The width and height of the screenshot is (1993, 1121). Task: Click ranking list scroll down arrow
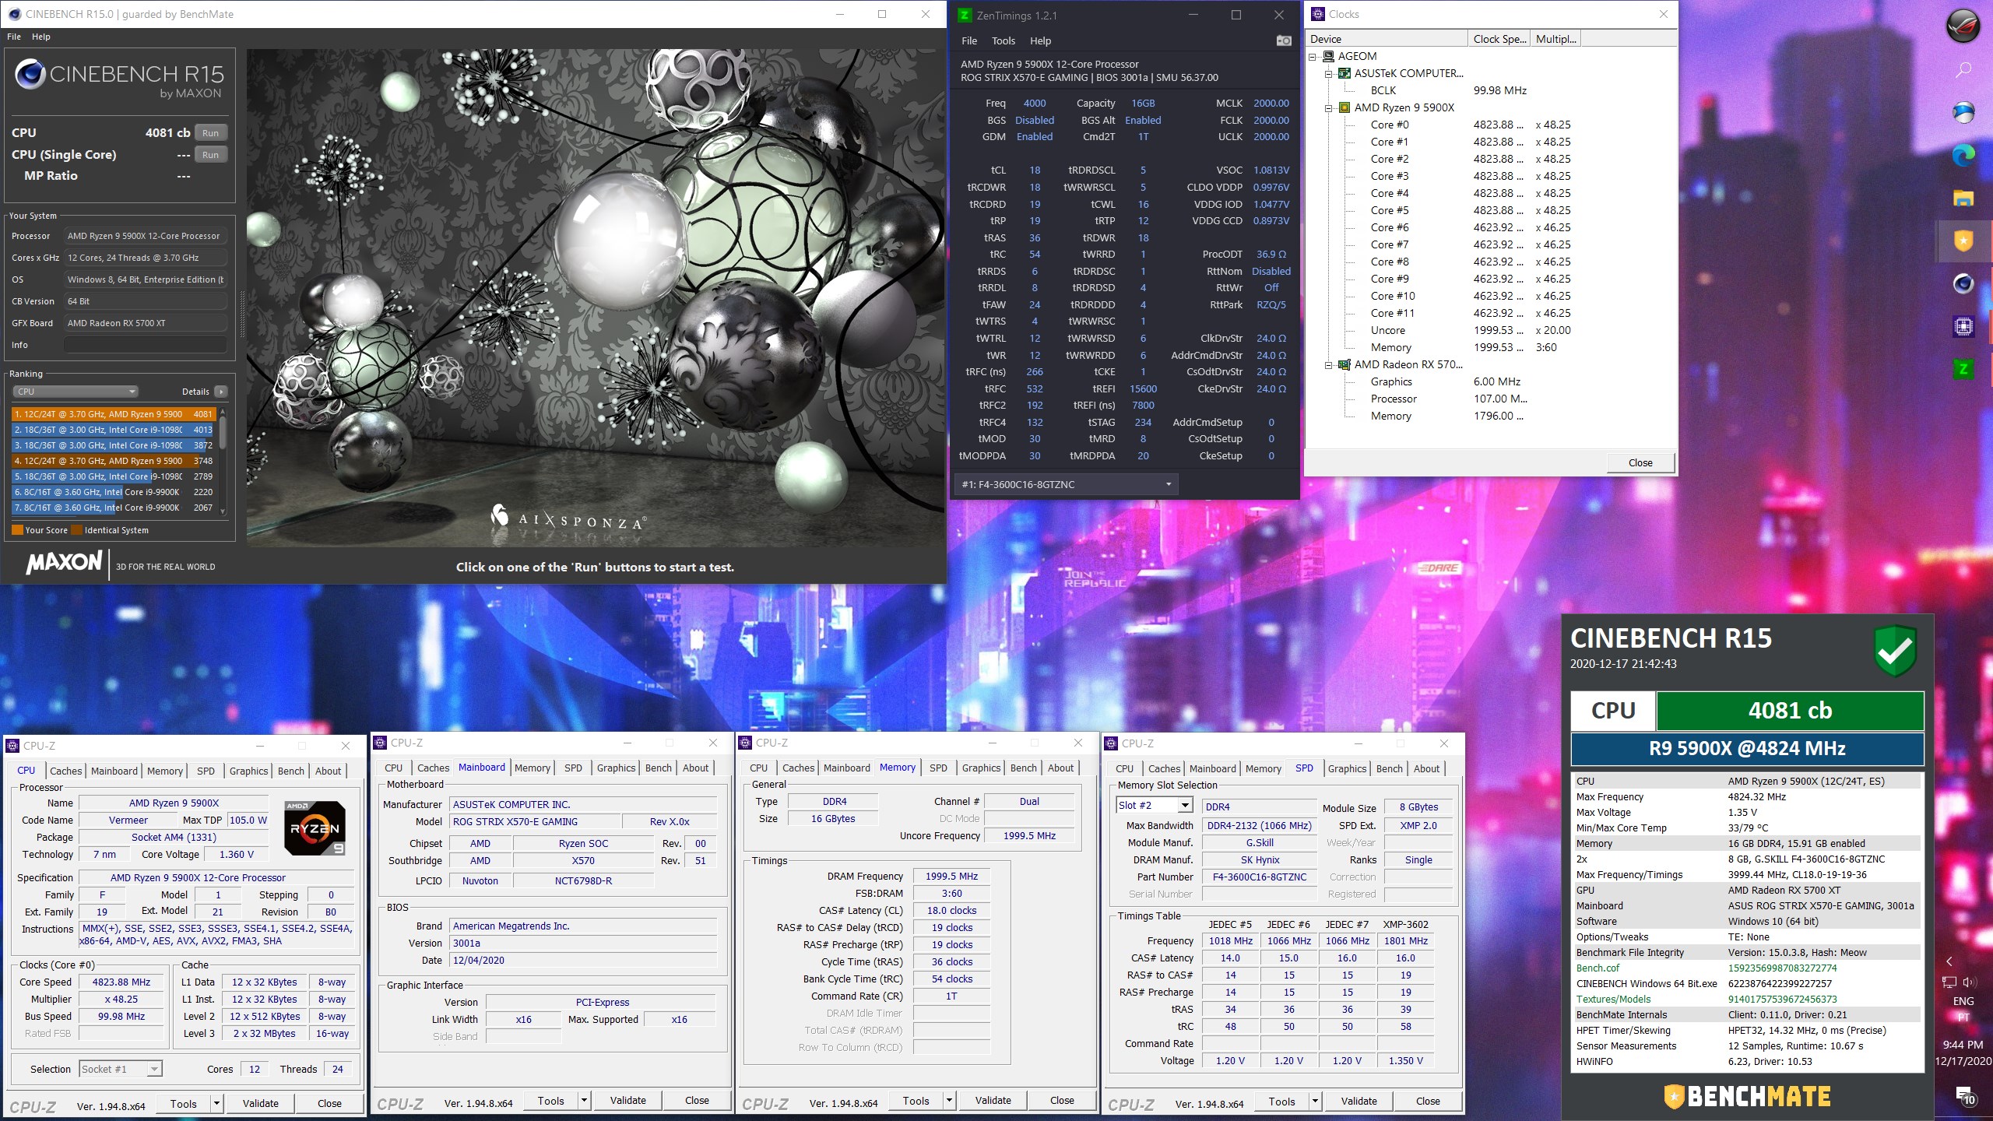click(223, 511)
